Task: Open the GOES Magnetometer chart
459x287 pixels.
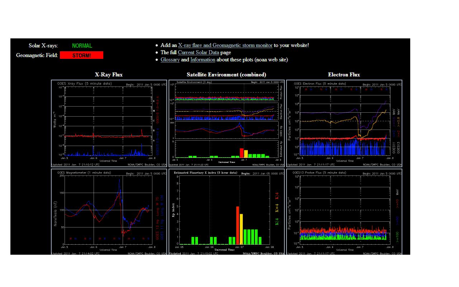Action: click(x=109, y=212)
